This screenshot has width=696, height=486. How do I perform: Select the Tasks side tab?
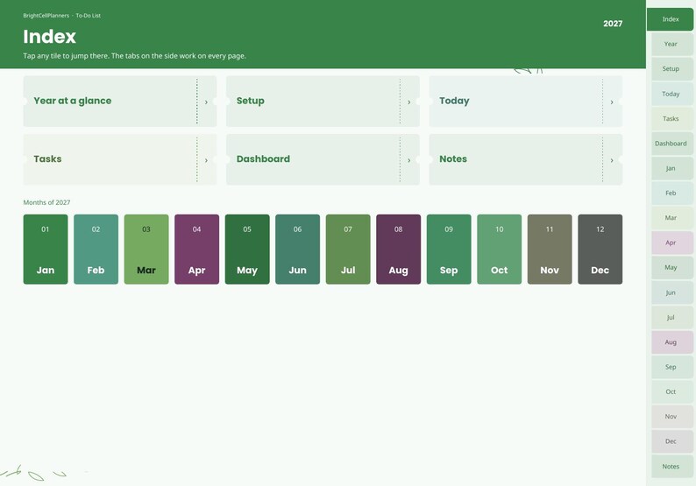click(672, 118)
